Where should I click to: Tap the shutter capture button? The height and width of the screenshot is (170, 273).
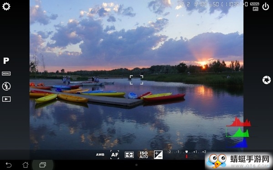pyautogui.click(x=267, y=80)
